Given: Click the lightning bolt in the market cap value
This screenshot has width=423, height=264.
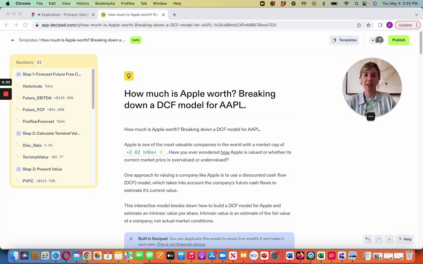Looking at the screenshot, I should pyautogui.click(x=161, y=152).
